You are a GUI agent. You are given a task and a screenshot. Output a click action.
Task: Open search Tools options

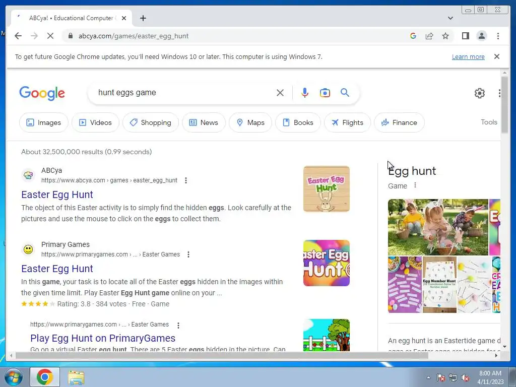click(x=489, y=122)
